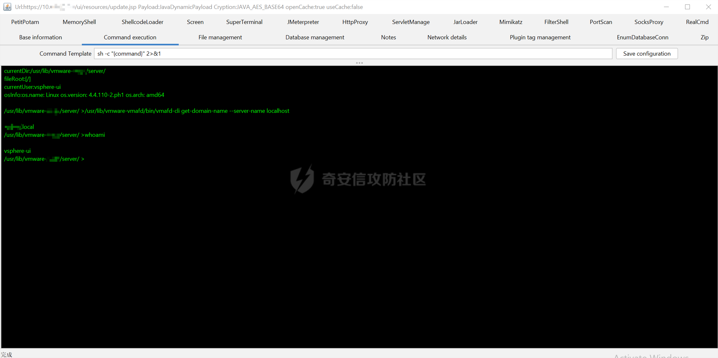Focus the Command Template input field

tap(353, 53)
